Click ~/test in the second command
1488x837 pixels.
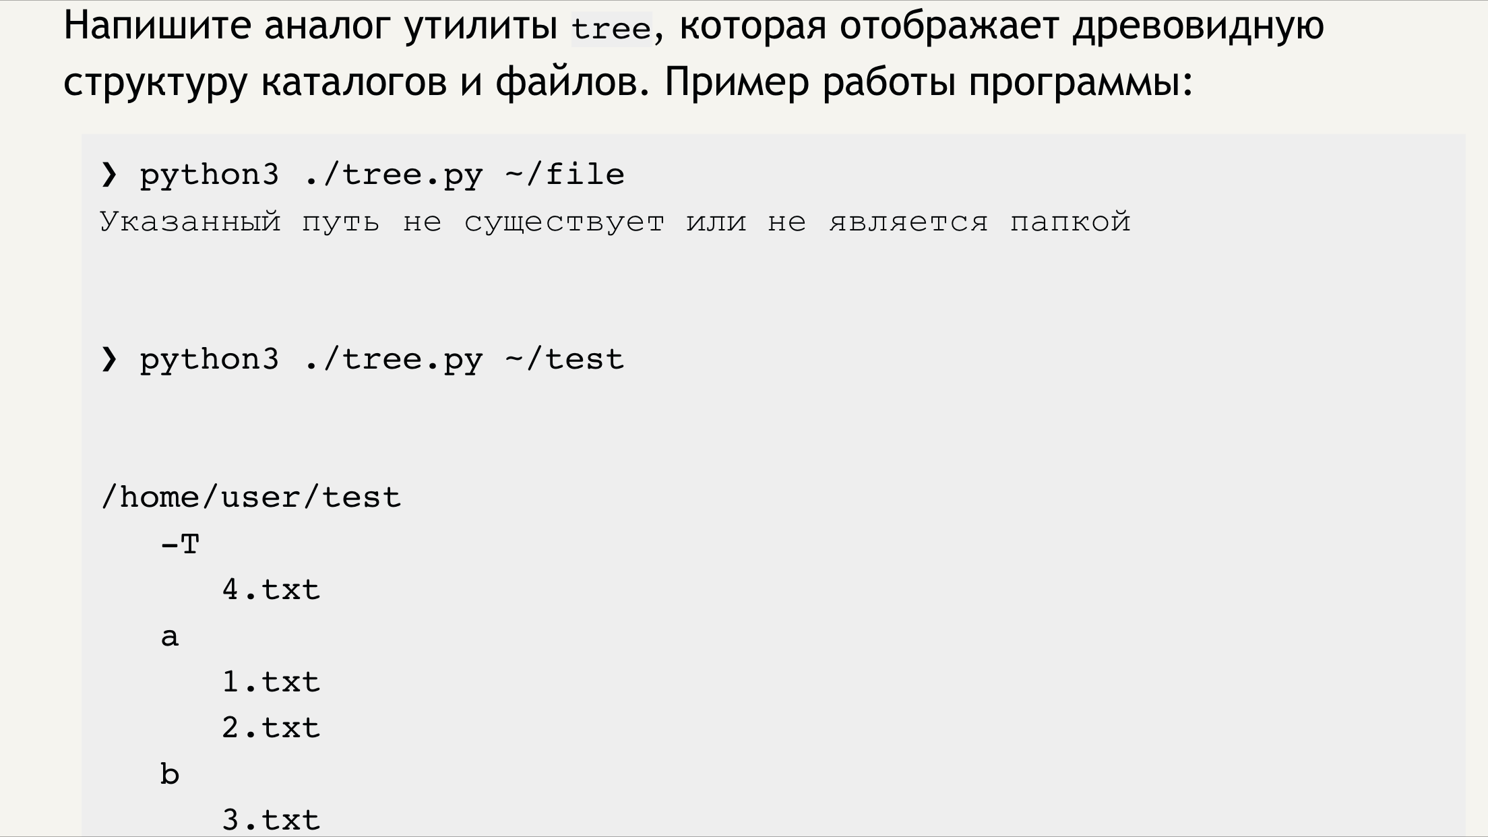(x=565, y=359)
